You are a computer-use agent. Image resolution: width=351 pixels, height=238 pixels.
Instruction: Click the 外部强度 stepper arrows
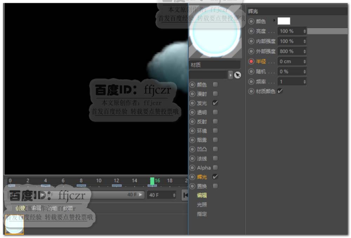point(304,52)
